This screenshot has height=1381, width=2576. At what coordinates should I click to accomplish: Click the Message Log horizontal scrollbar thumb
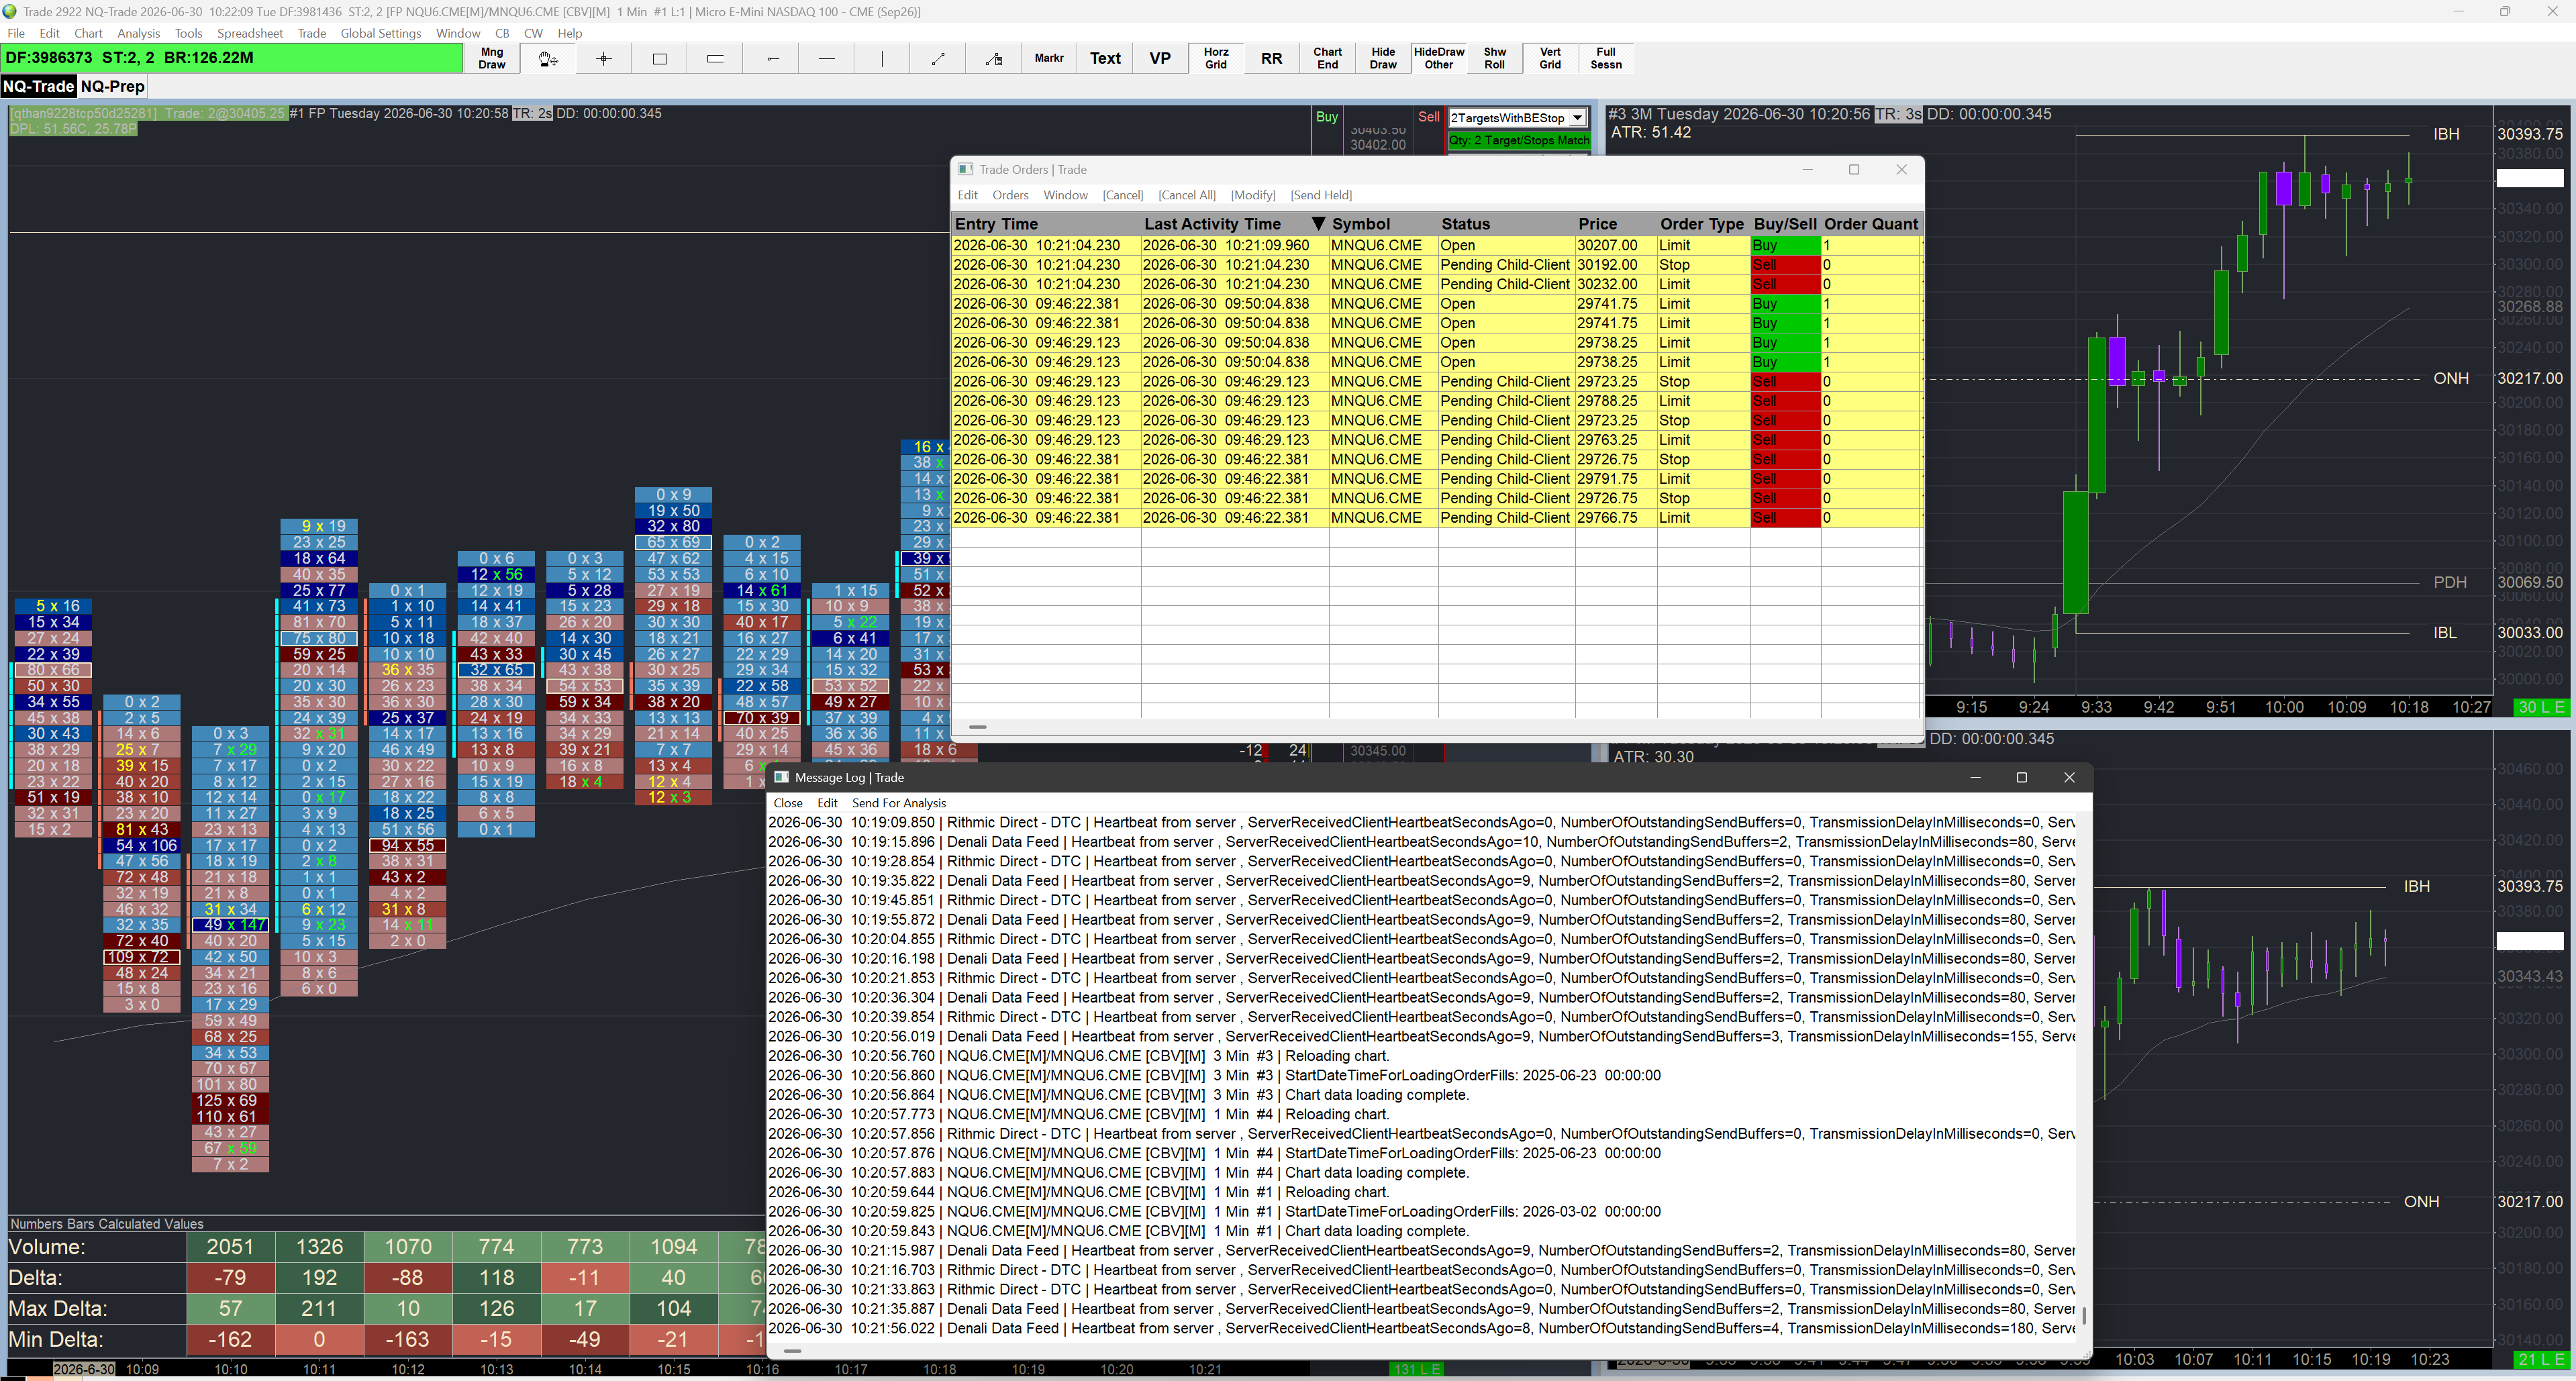(793, 1350)
